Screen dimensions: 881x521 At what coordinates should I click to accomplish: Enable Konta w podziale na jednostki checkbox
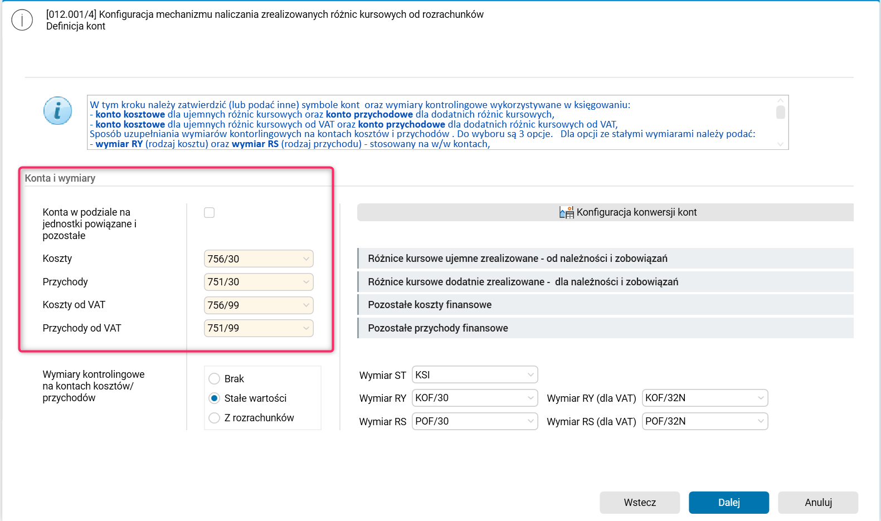pyautogui.click(x=210, y=212)
